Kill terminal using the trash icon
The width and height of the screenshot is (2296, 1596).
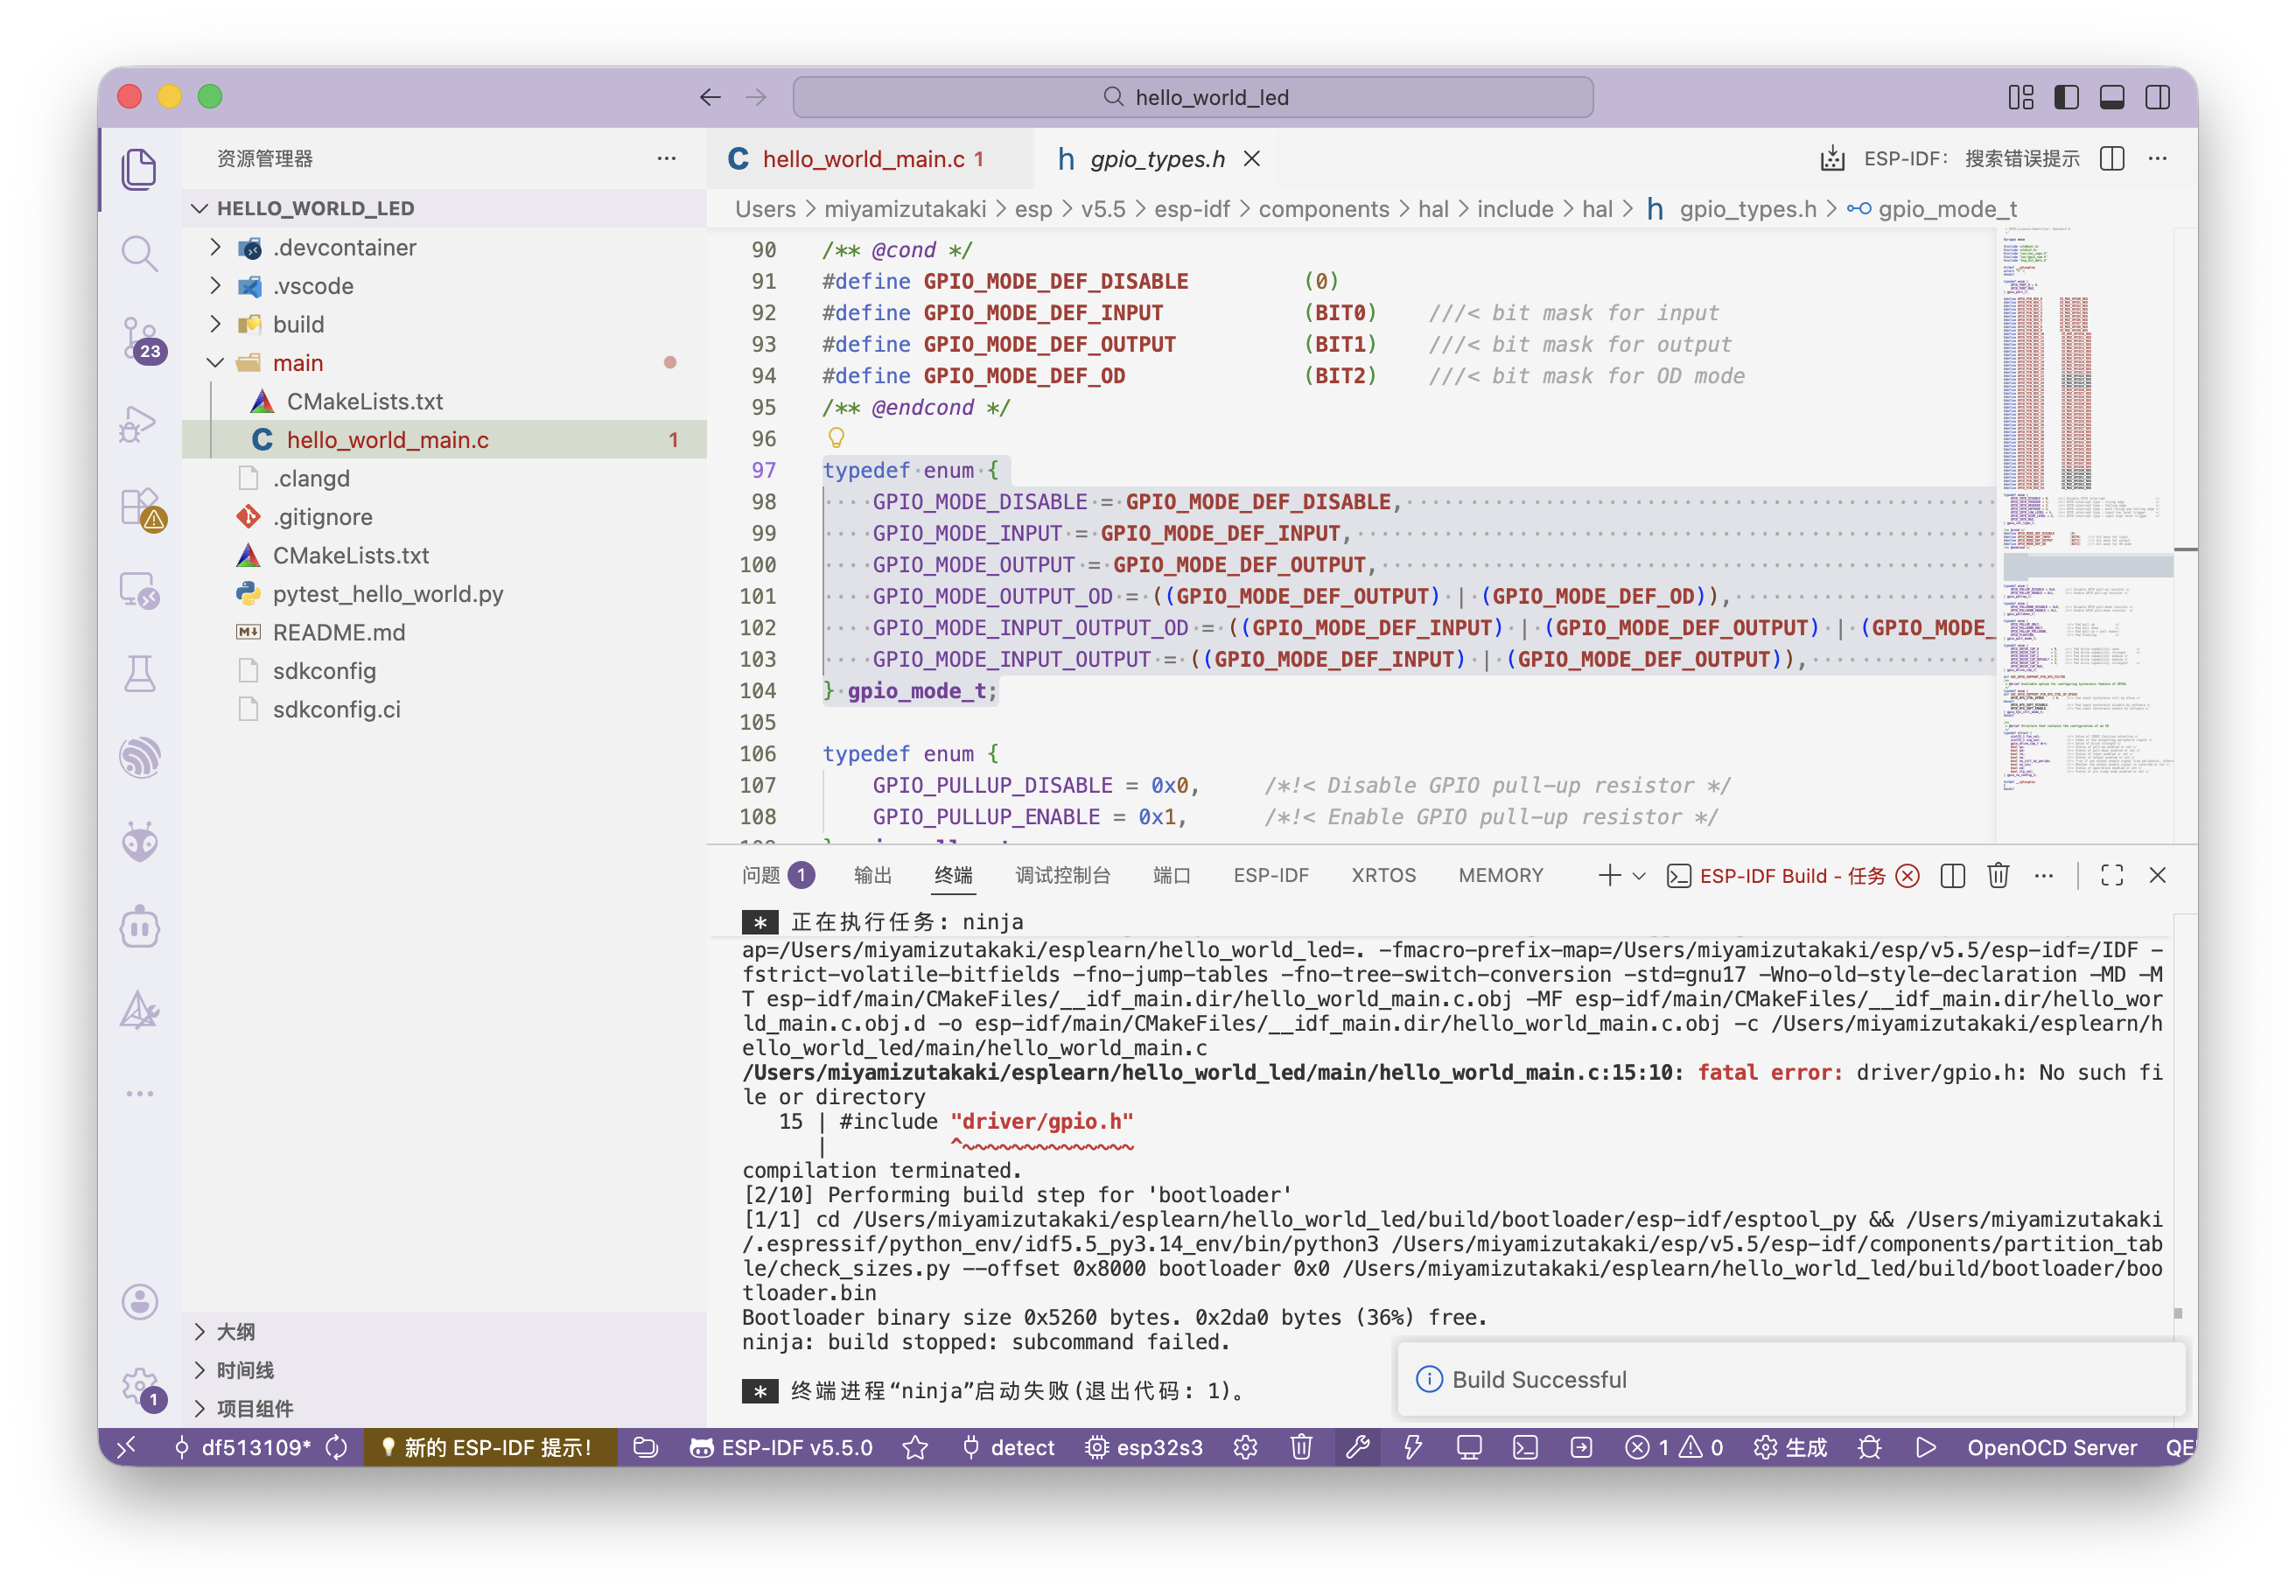(1998, 876)
